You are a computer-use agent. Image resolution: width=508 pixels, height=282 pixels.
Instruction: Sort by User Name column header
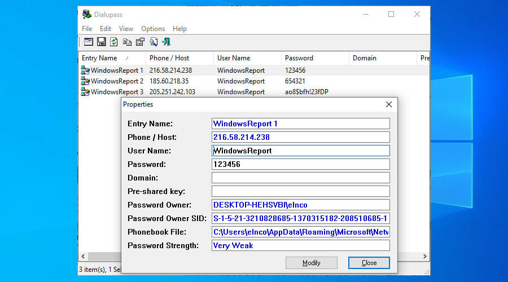pos(248,58)
